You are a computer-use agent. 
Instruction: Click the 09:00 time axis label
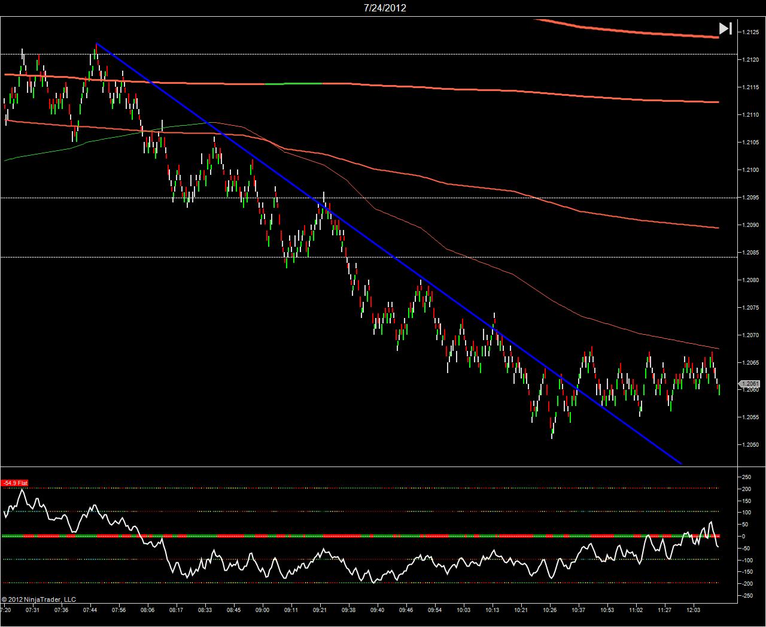[262, 610]
